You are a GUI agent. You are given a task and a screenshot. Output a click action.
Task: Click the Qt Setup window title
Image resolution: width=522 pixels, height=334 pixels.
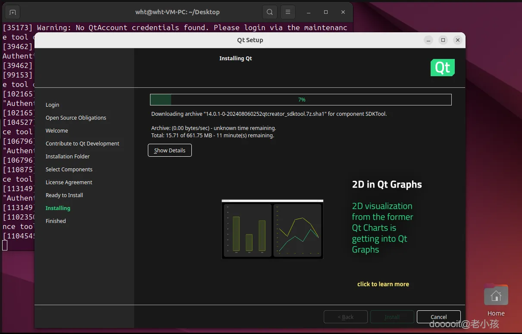[x=250, y=40]
